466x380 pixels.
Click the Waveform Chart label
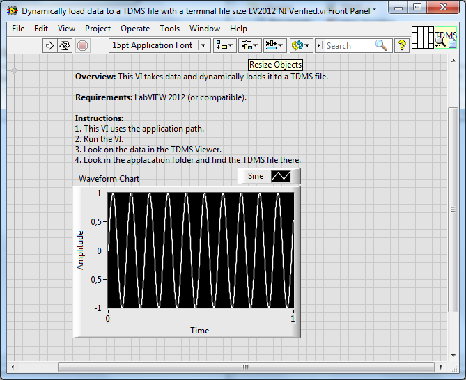pos(109,179)
